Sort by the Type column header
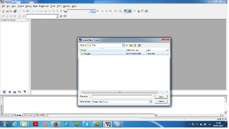229x129 pixels. (155, 50)
